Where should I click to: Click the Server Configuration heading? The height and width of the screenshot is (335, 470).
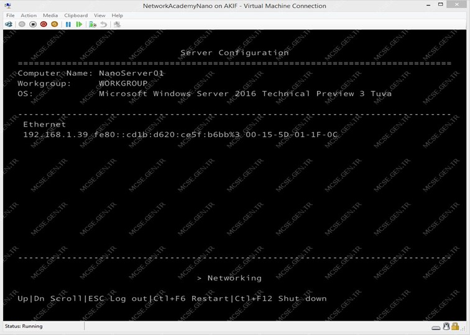pyautogui.click(x=235, y=53)
